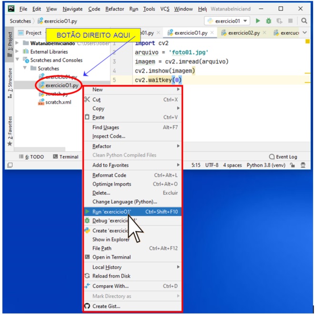Toggle tool window quick-access icon at bottom-left
This screenshot has width=315, height=315.
9,165
